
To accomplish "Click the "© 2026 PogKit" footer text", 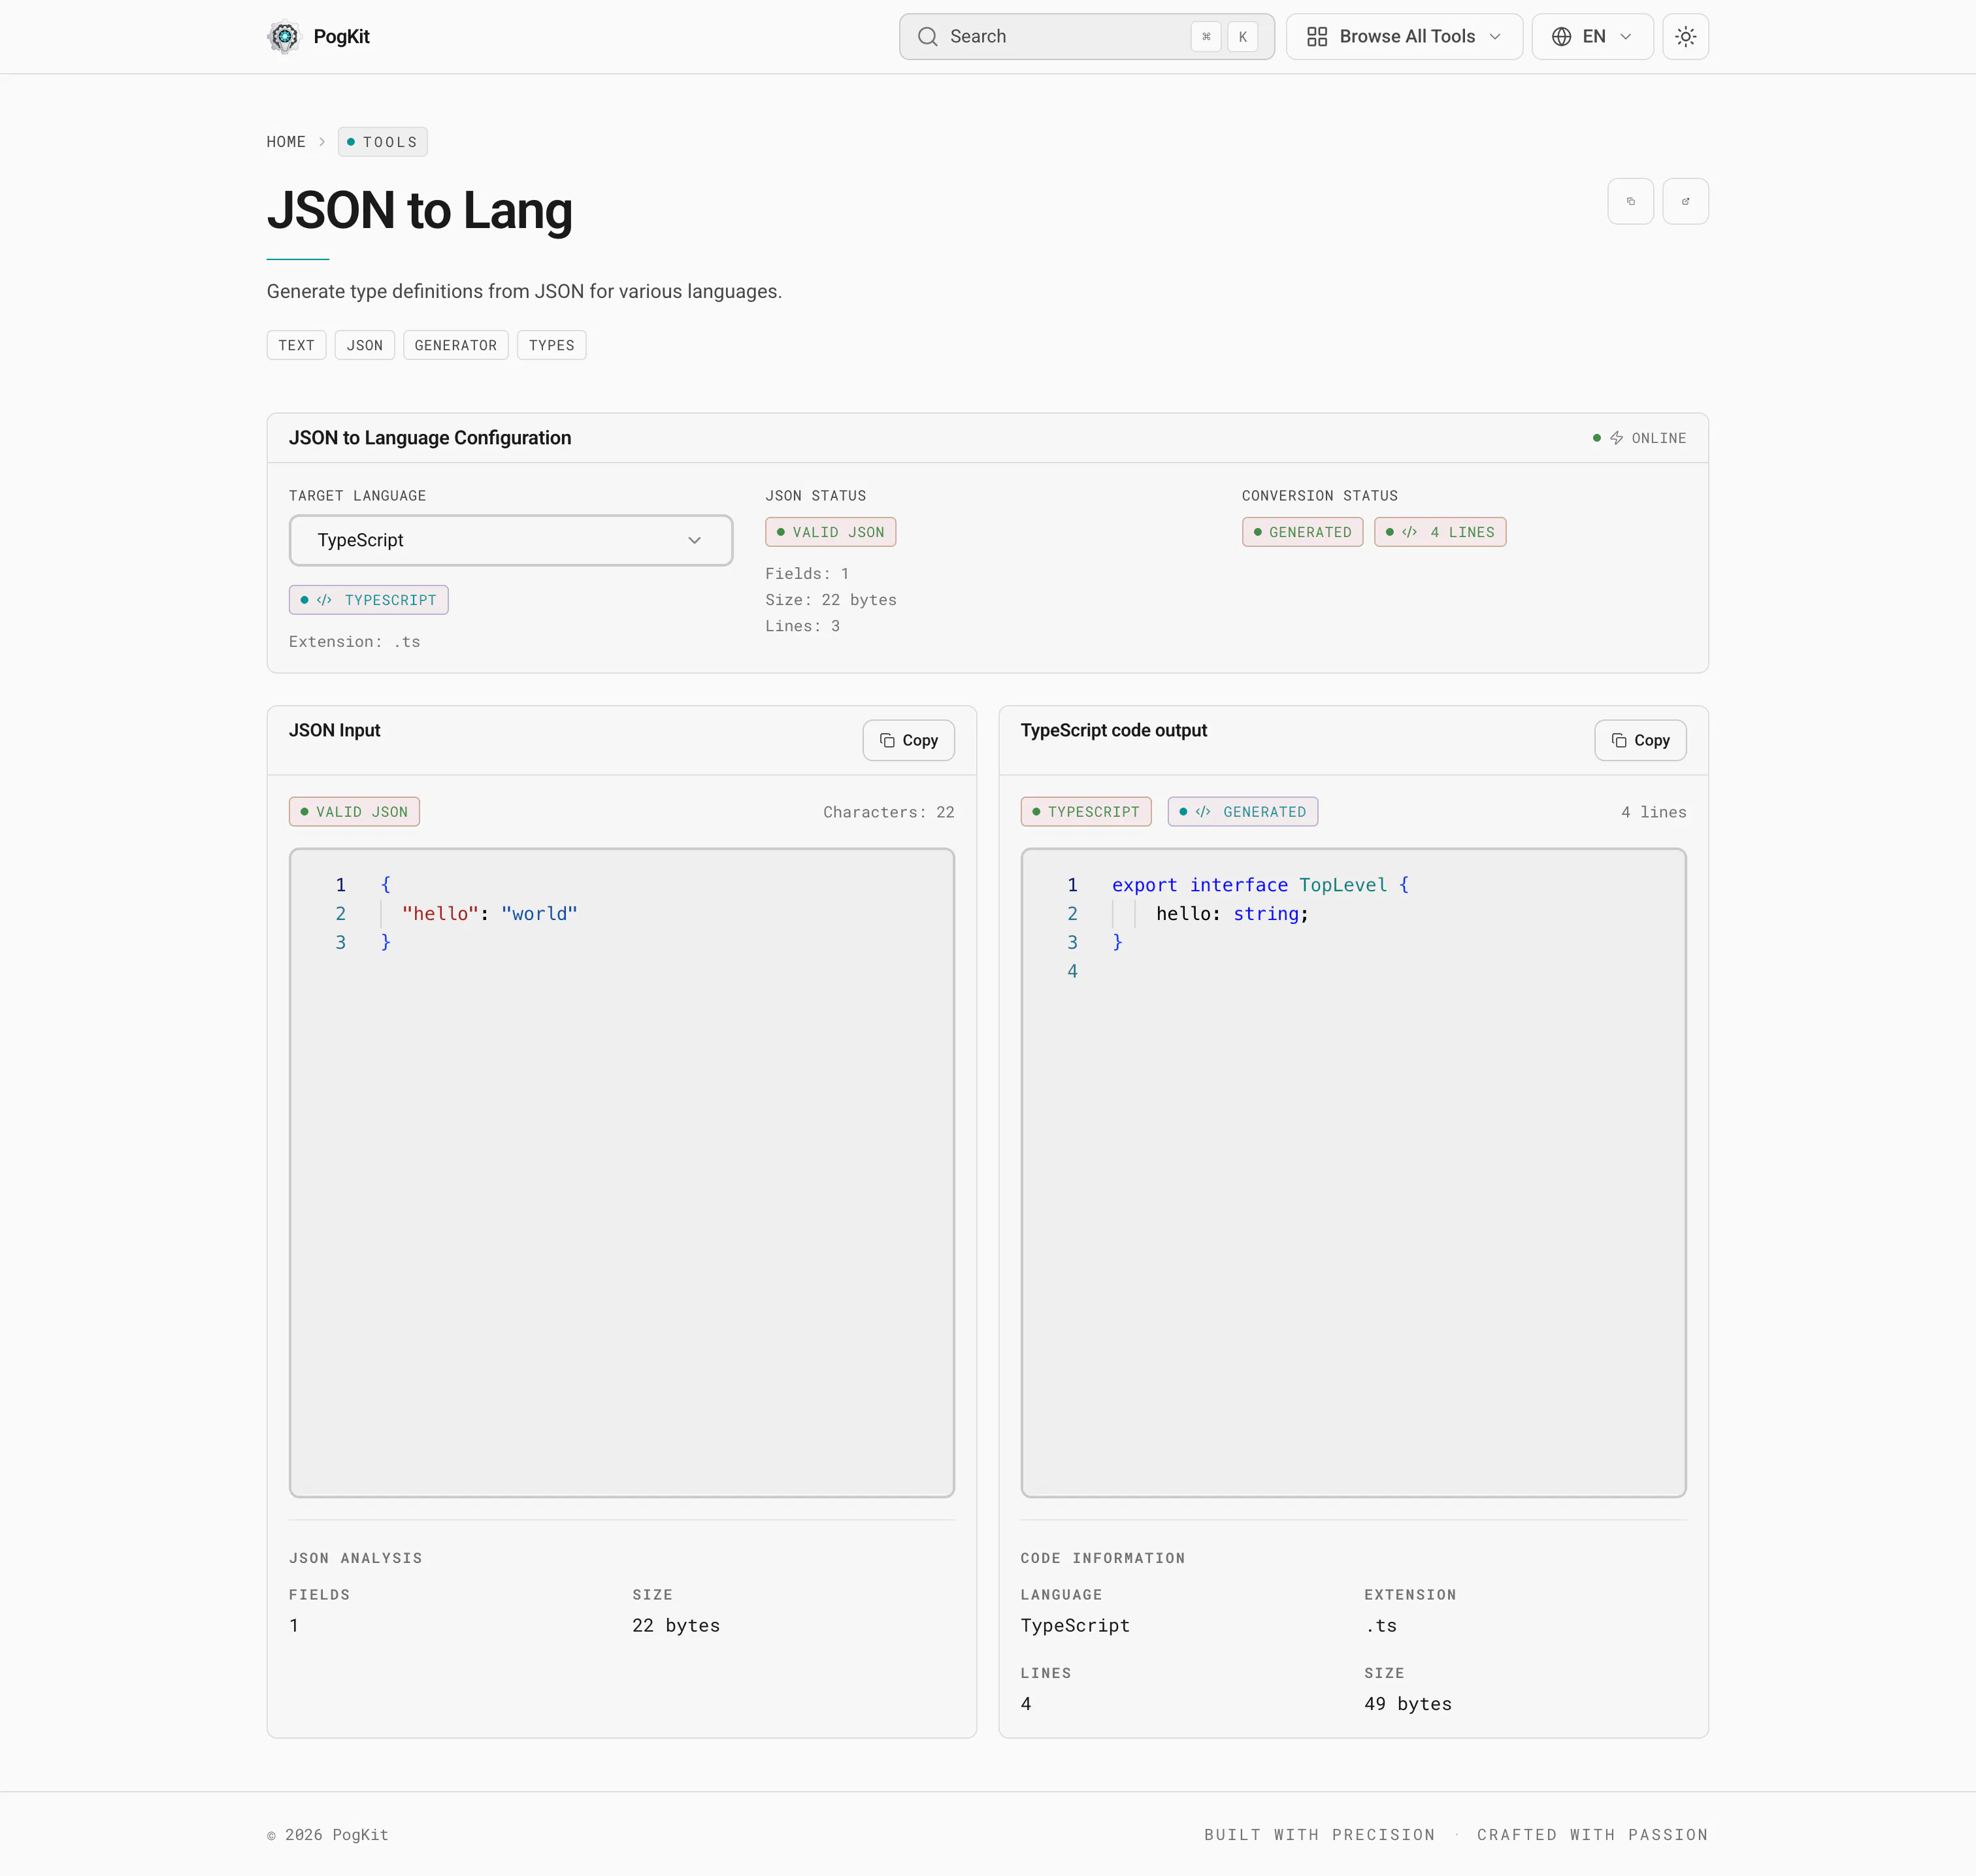I will click(x=327, y=1835).
